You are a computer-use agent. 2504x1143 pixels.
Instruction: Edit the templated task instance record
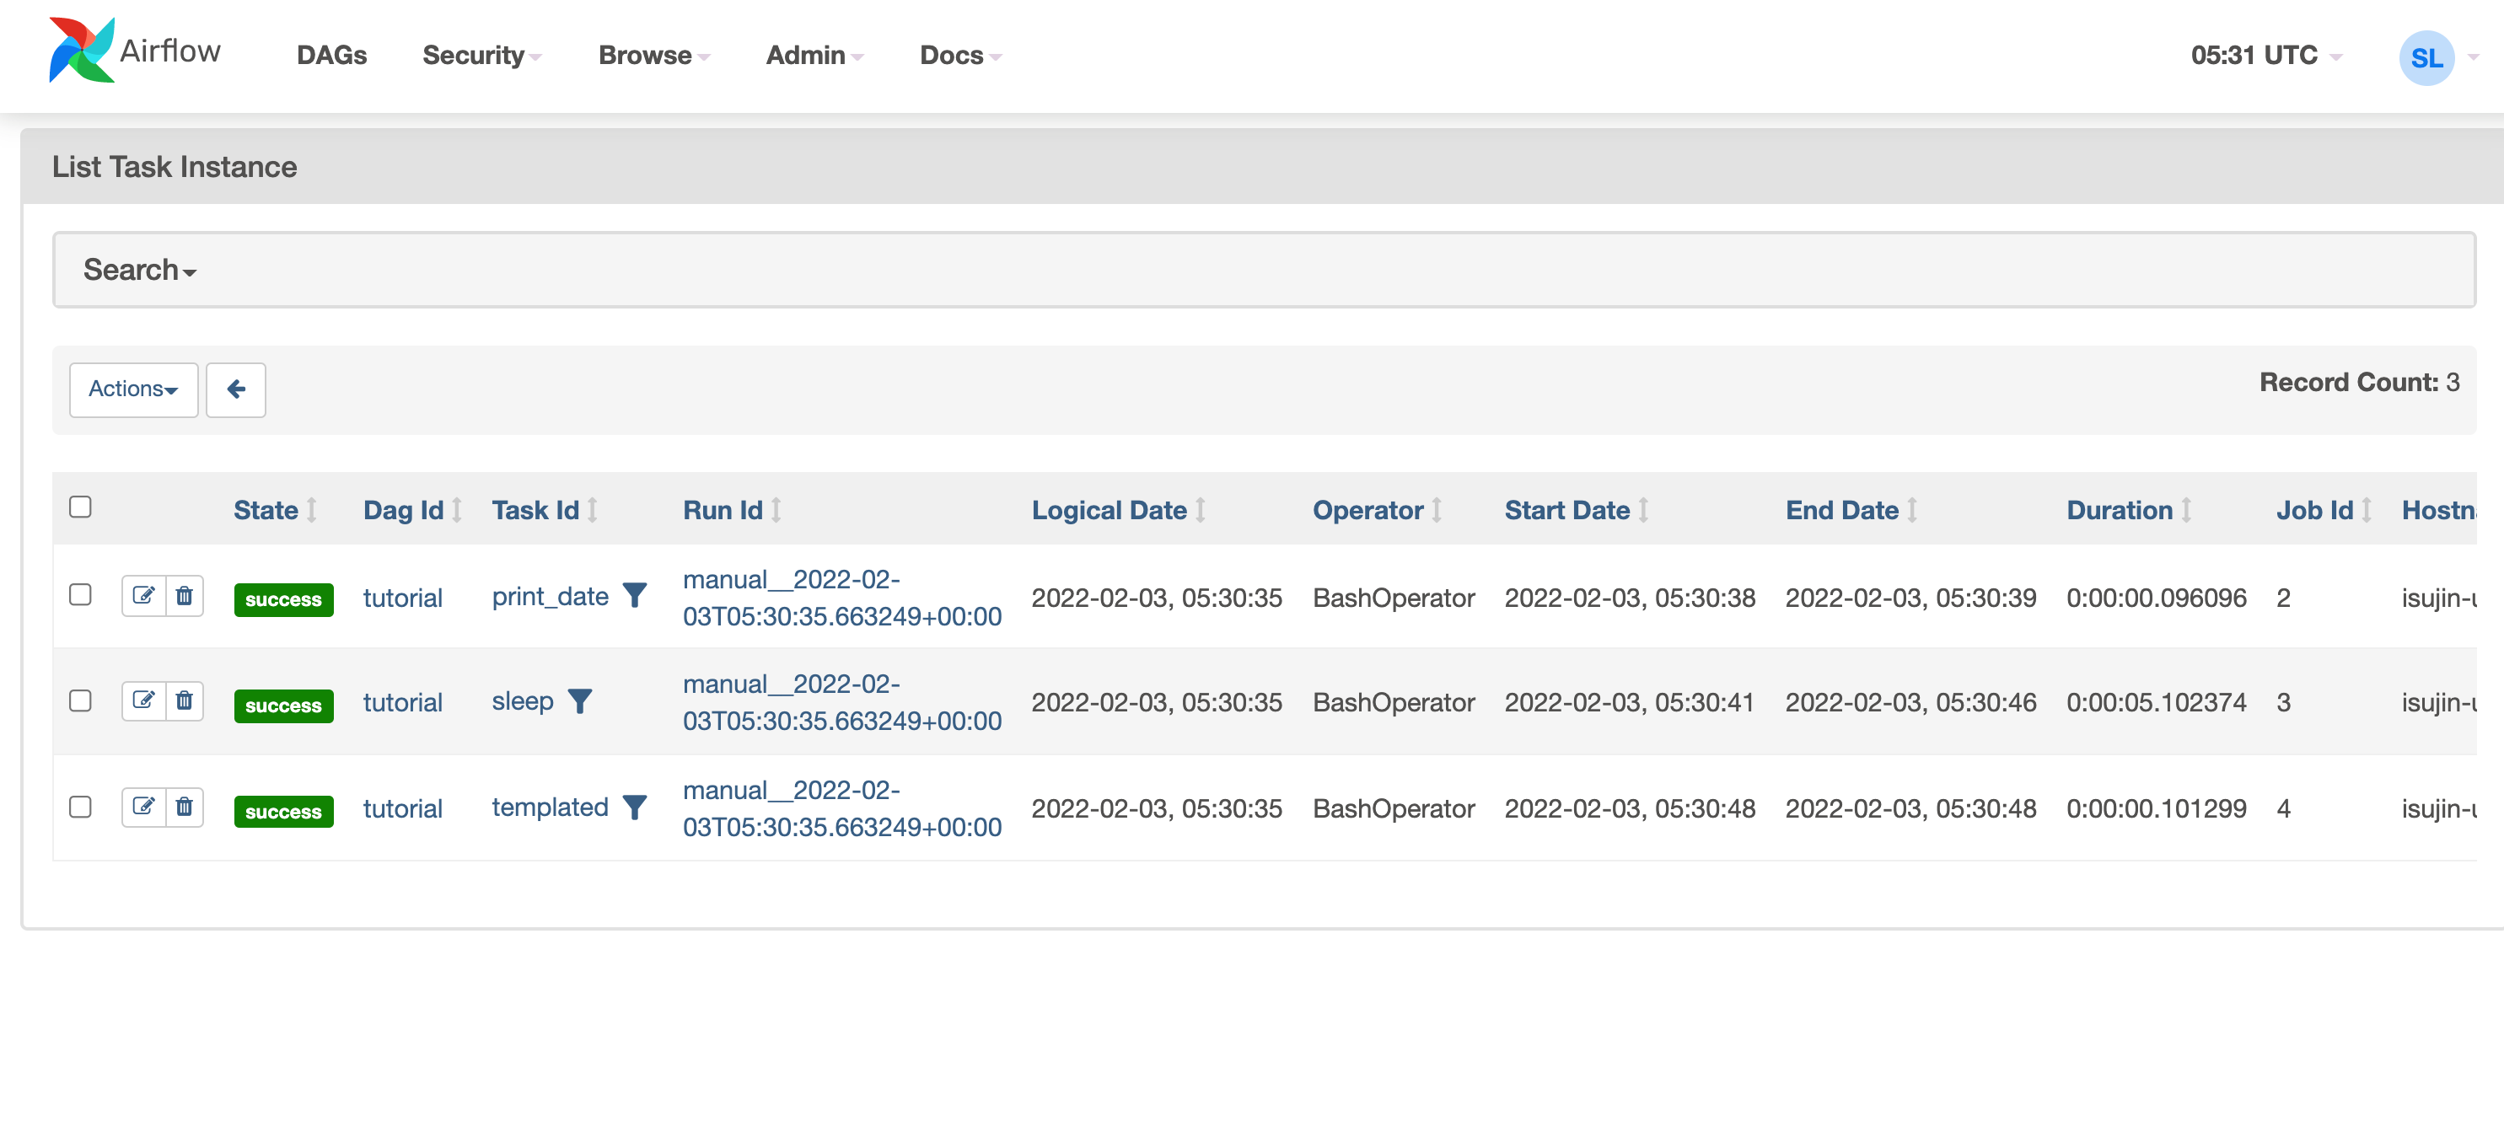(x=142, y=807)
